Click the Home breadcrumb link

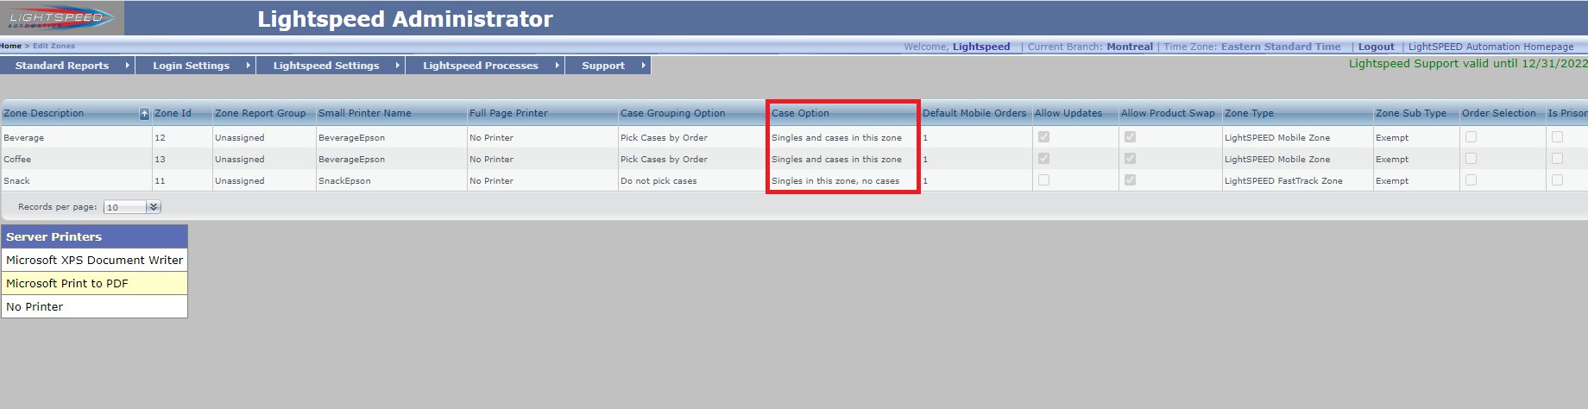point(10,46)
